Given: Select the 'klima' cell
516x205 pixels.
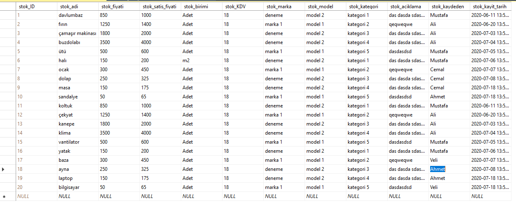Looking at the screenshot, I should [x=78, y=133].
